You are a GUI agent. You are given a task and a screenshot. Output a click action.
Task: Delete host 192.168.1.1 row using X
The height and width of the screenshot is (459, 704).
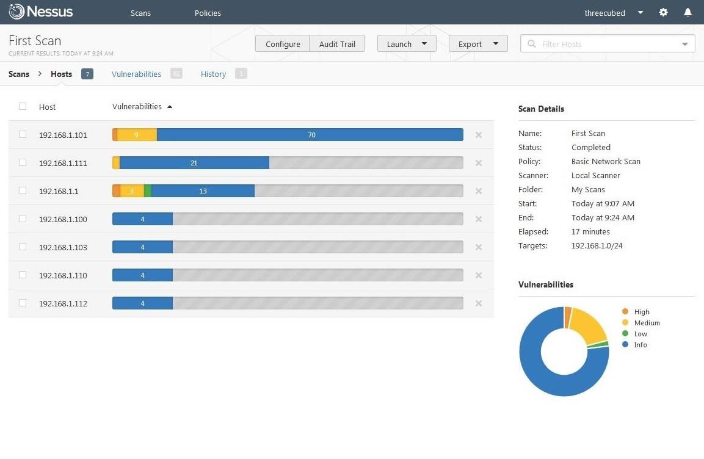[479, 191]
